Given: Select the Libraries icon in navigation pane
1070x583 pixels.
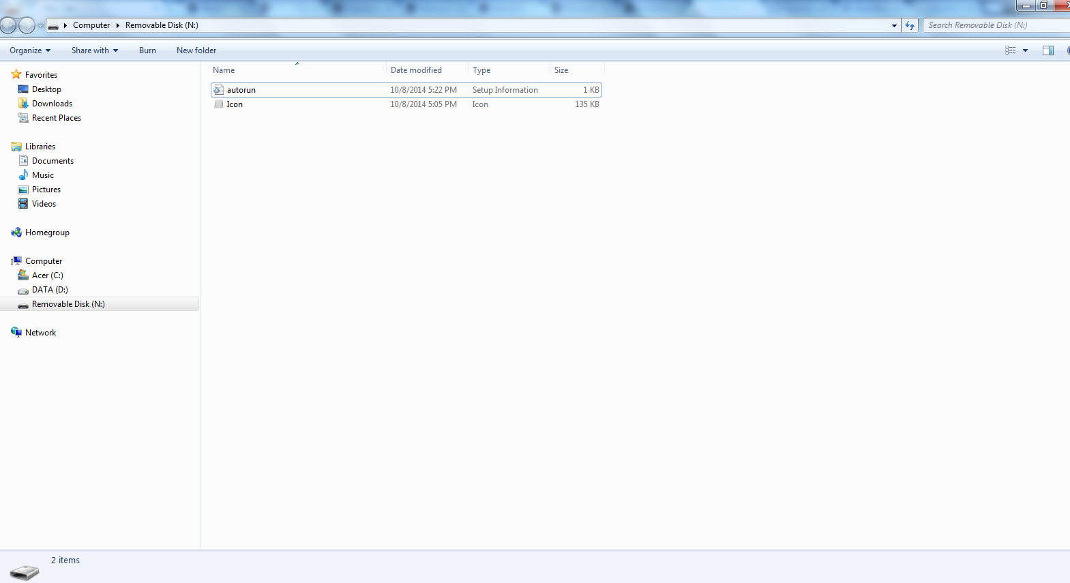Looking at the screenshot, I should pos(16,147).
